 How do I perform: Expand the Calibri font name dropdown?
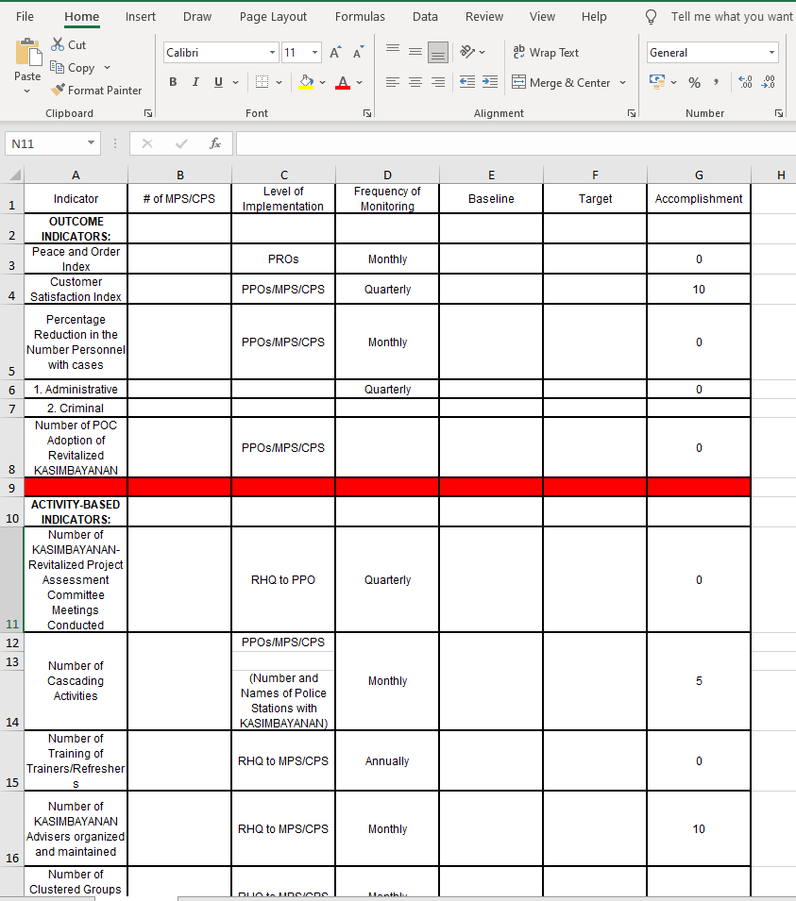(272, 52)
